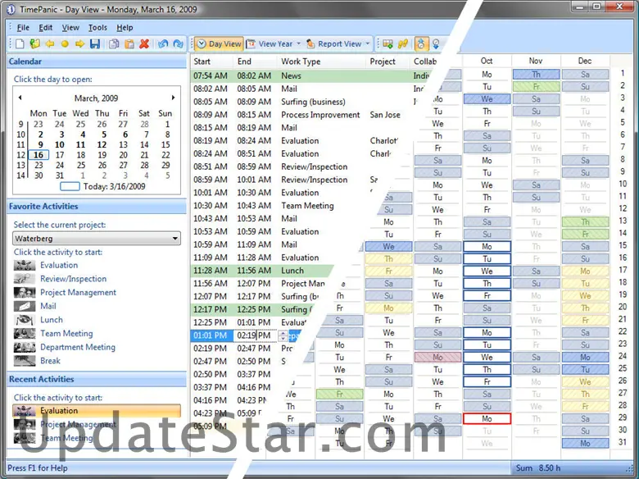
Task: Open the File menu
Action: point(23,28)
